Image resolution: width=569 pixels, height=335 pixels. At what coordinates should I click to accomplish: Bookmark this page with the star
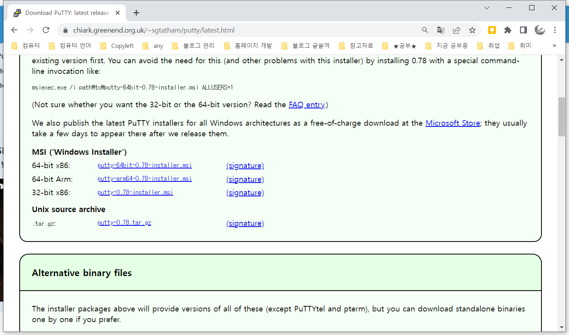[x=472, y=30]
